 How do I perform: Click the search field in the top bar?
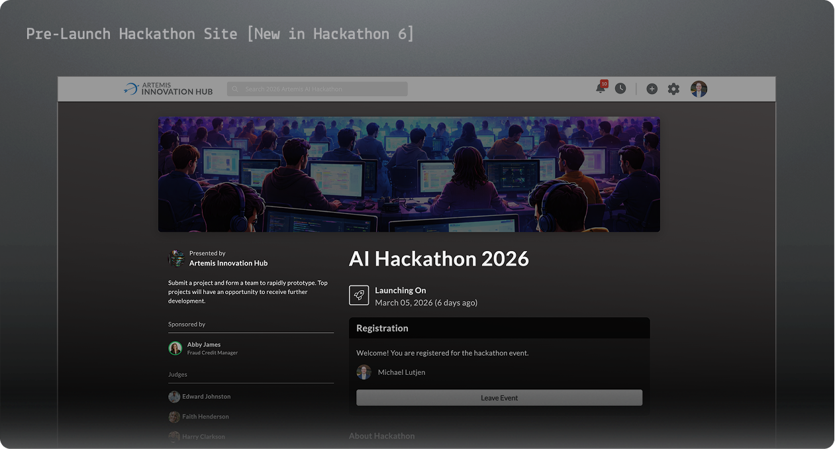(317, 88)
